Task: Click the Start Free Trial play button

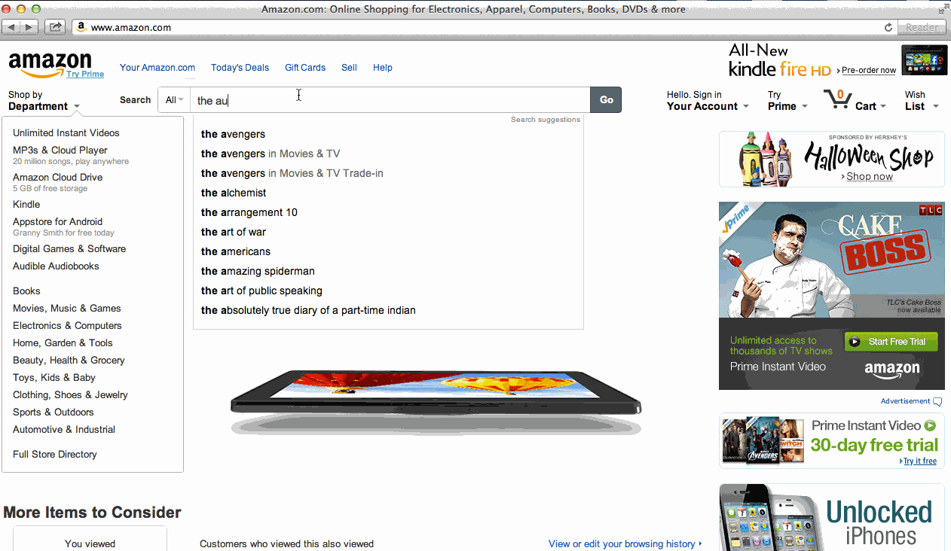Action: pos(891,342)
